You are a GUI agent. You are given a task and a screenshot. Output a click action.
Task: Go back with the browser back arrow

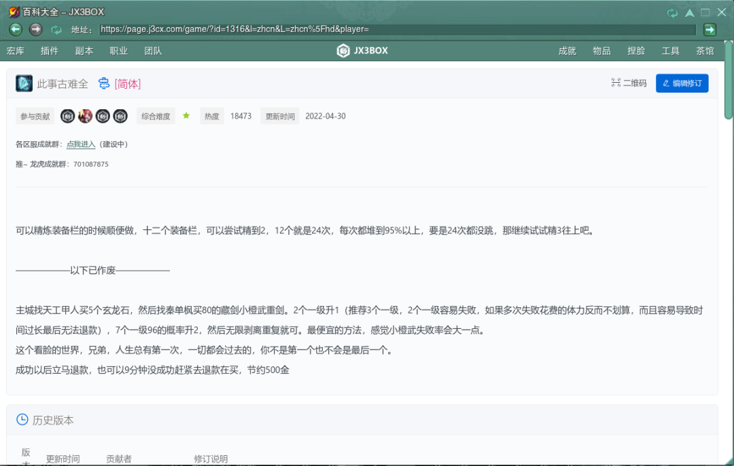[16, 29]
